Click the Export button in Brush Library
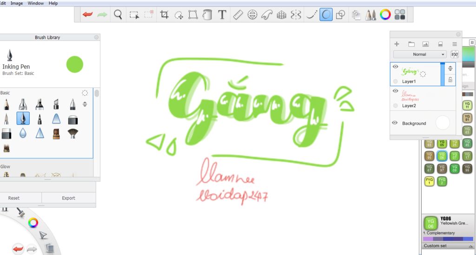The image size is (476, 255). tap(69, 198)
